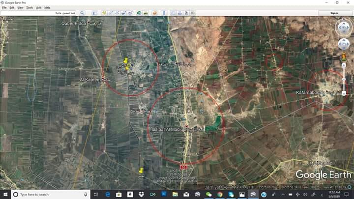
Task: Open WeChat from taskbar
Action: click(208, 195)
